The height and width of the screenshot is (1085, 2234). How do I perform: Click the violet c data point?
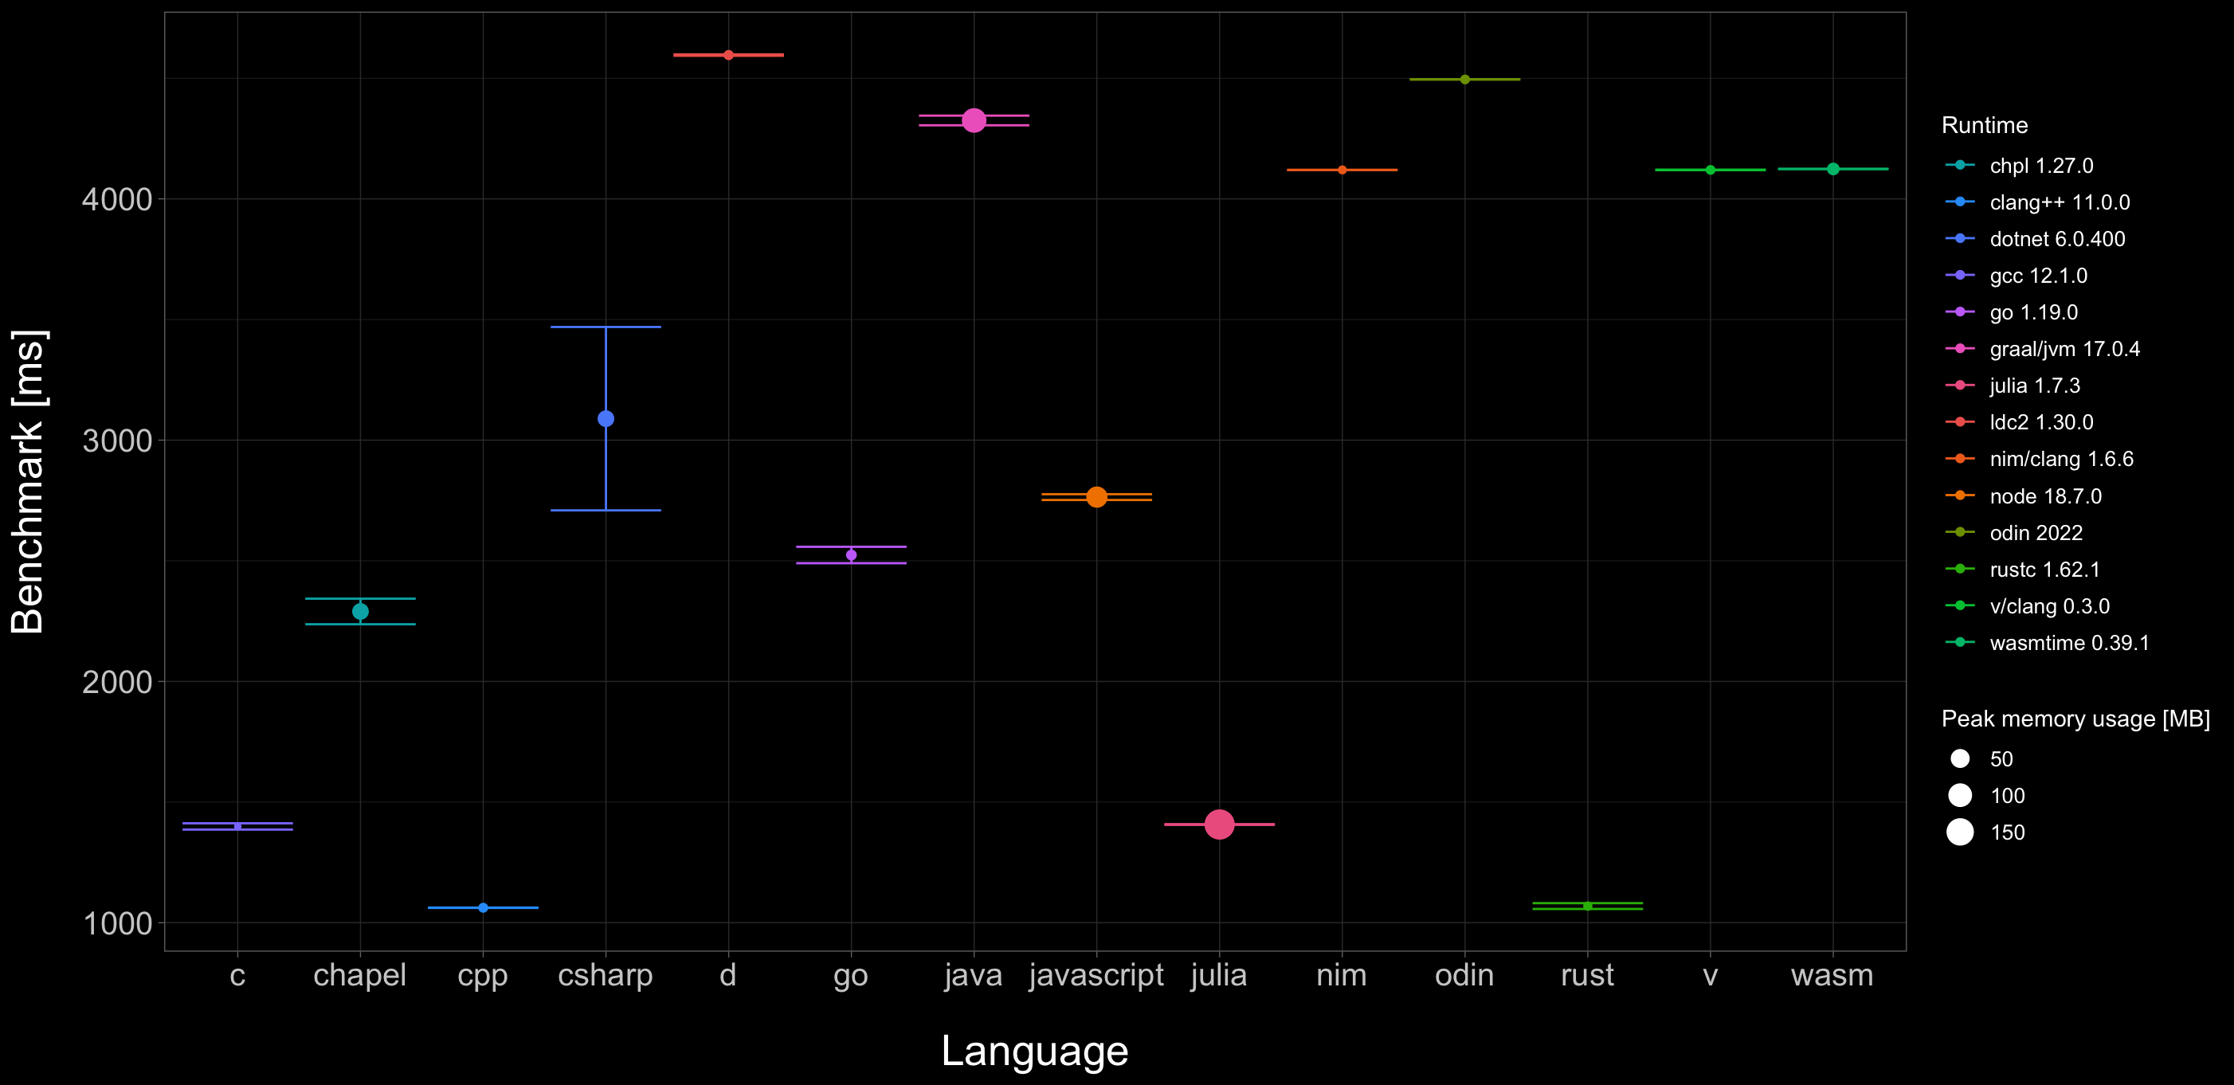pos(237,827)
